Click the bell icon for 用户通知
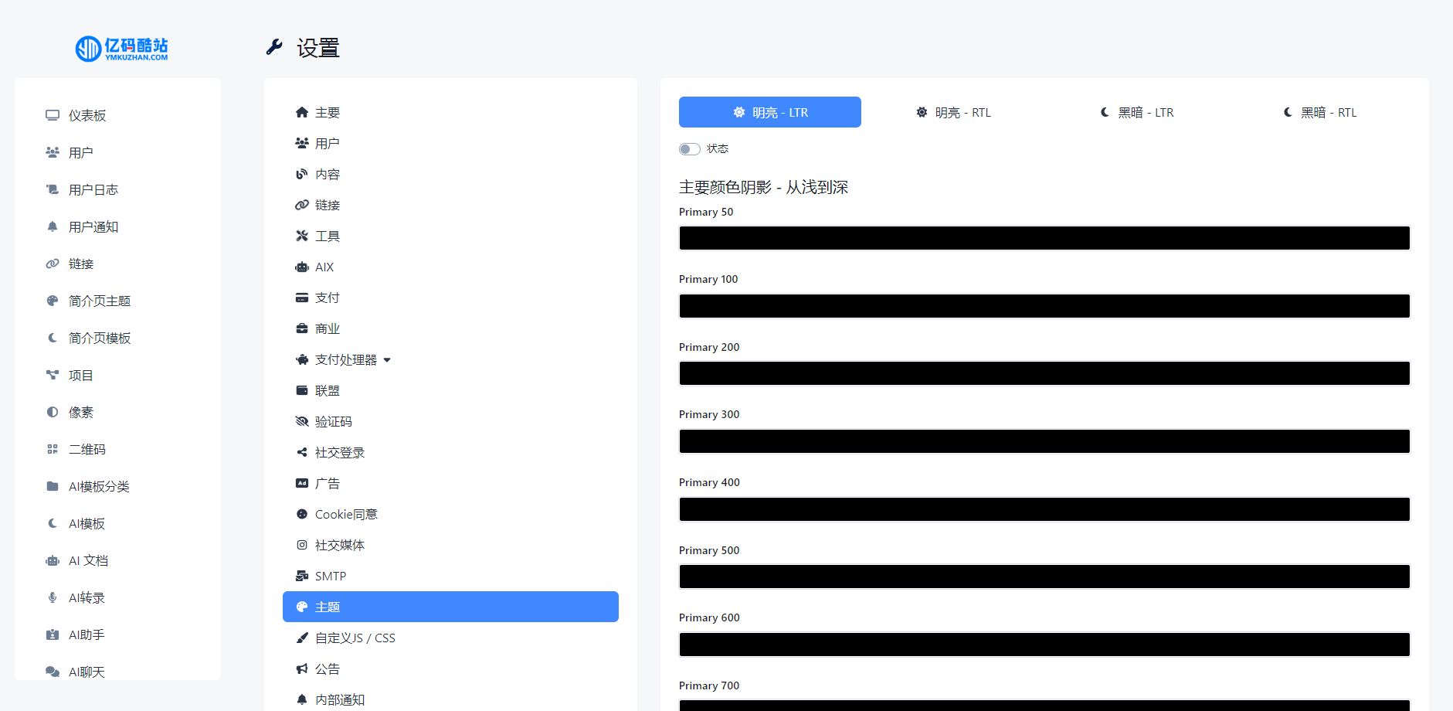Viewport: 1453px width, 711px height. [x=53, y=226]
